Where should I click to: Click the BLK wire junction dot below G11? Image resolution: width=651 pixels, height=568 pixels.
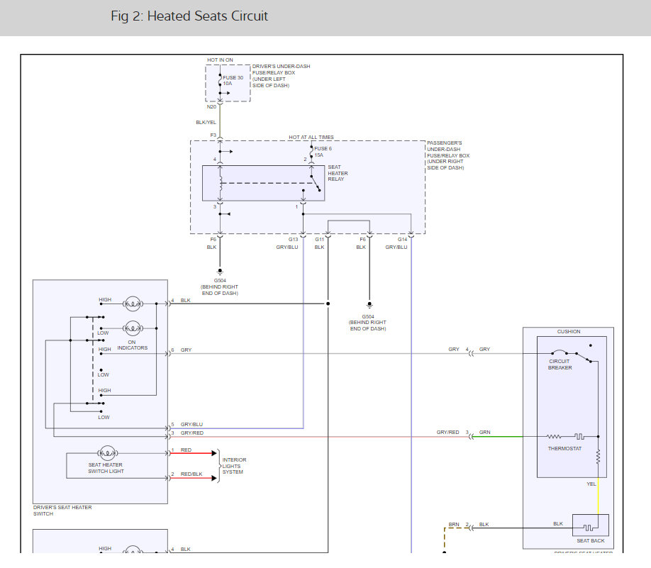[x=328, y=304]
